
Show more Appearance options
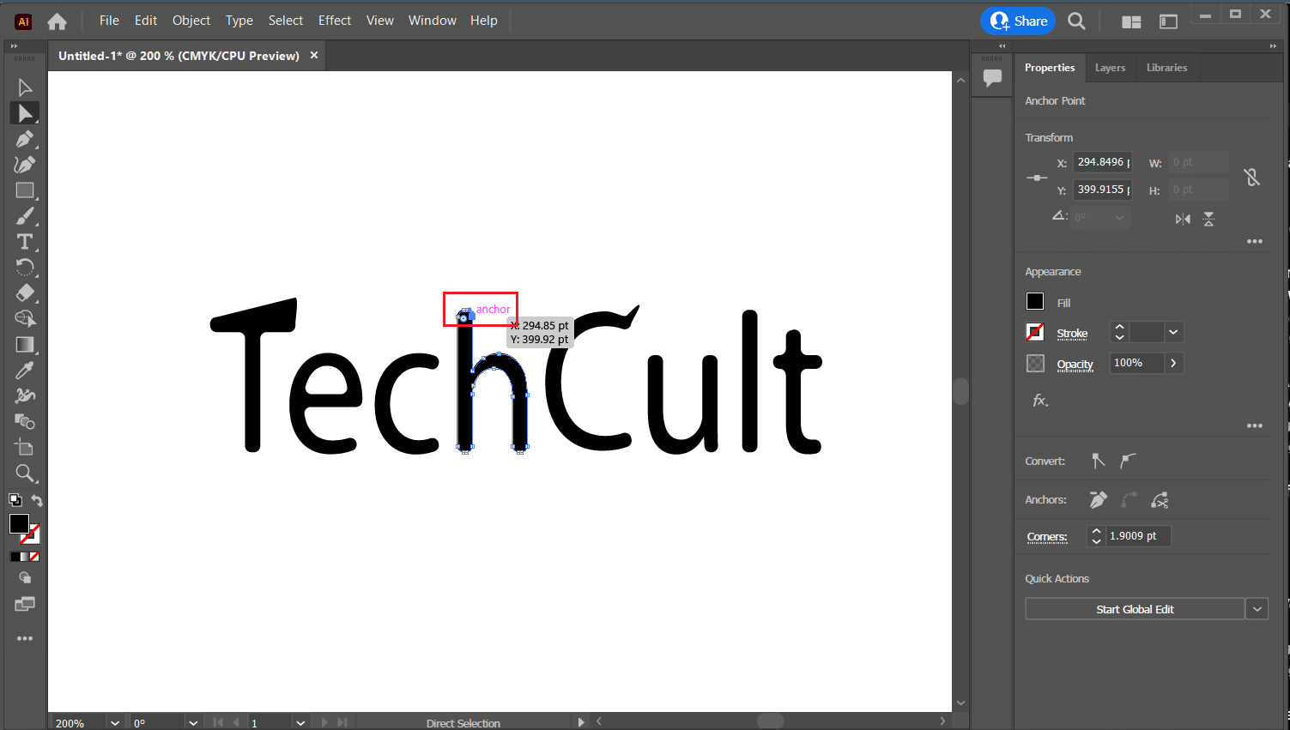click(1255, 425)
